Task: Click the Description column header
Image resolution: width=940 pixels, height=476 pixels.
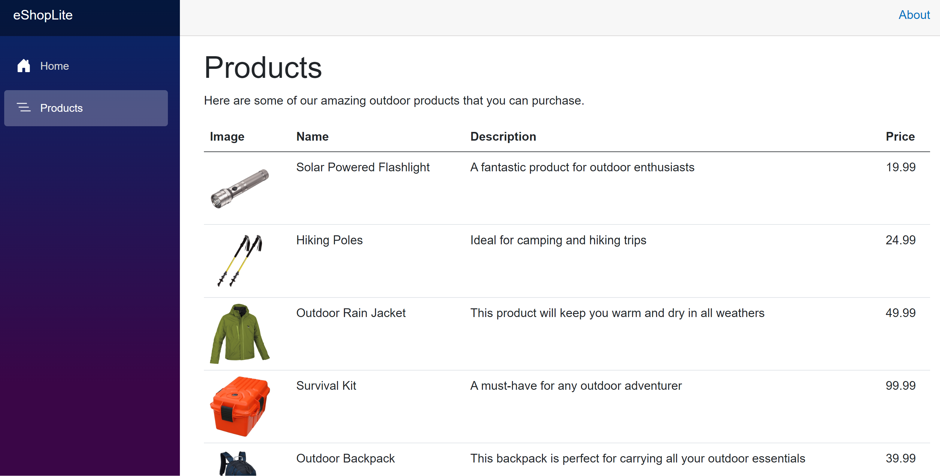Action: tap(503, 136)
